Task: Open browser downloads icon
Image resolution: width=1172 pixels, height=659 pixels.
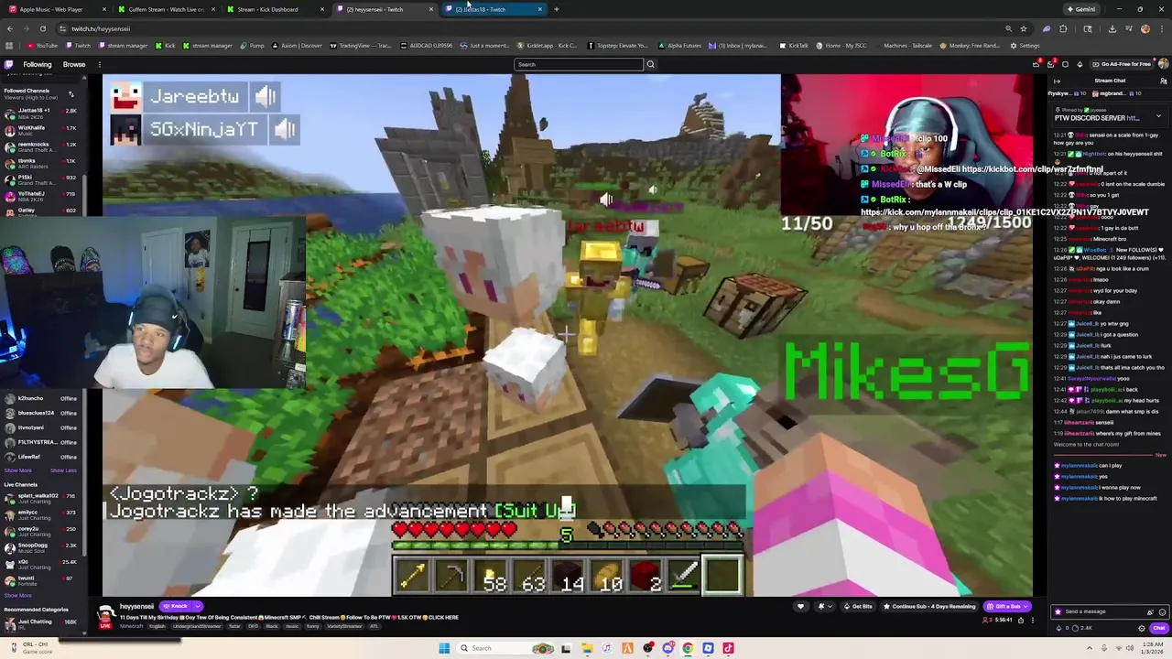Action: tap(1112, 28)
